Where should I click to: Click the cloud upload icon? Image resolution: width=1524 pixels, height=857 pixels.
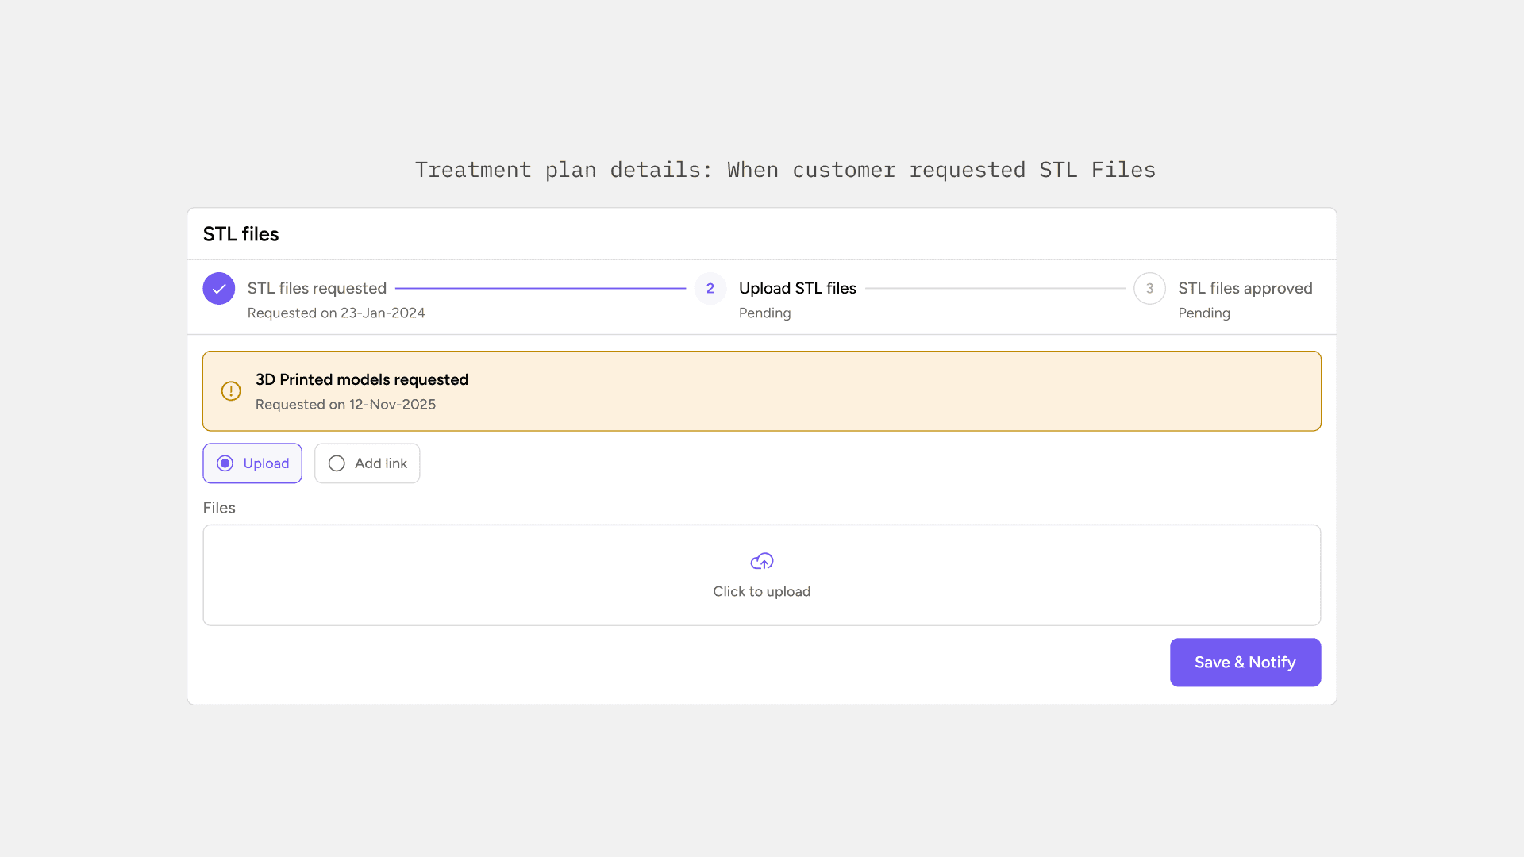pyautogui.click(x=761, y=562)
